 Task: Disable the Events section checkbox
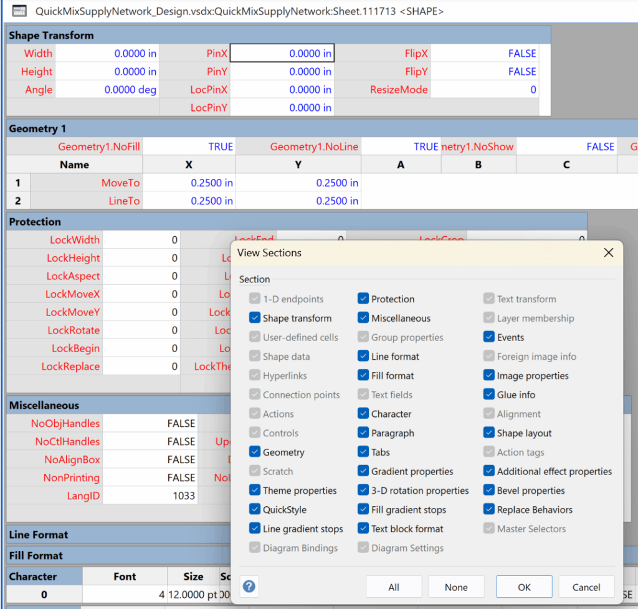488,337
